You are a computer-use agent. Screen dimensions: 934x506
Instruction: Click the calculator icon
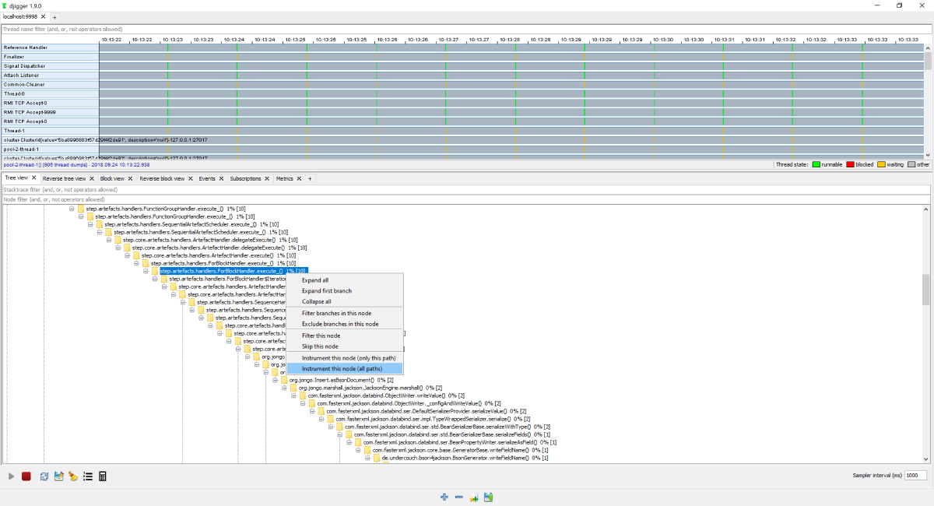click(102, 476)
